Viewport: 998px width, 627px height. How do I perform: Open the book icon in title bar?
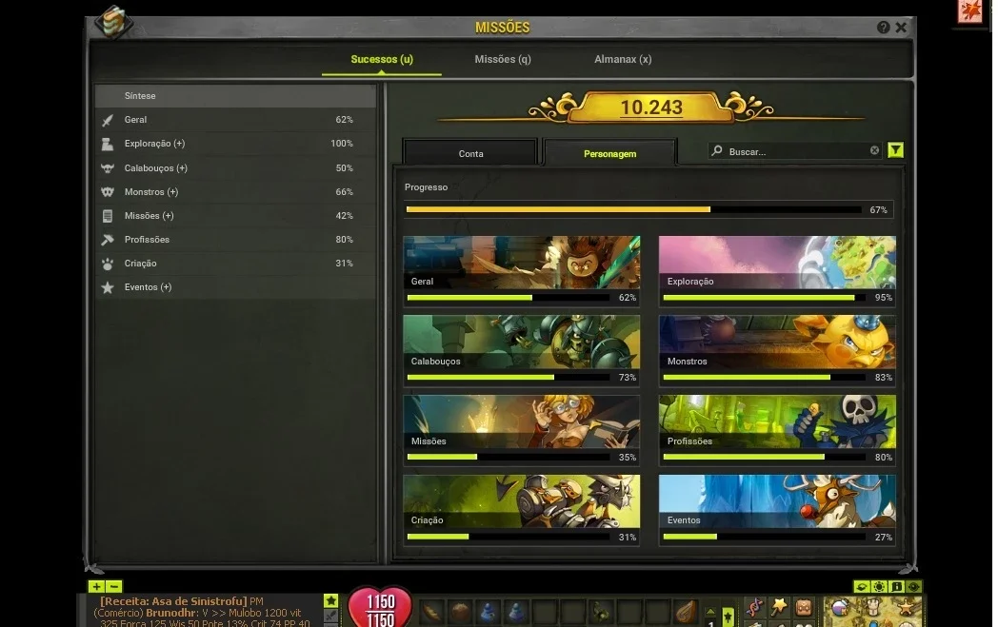coord(113,22)
